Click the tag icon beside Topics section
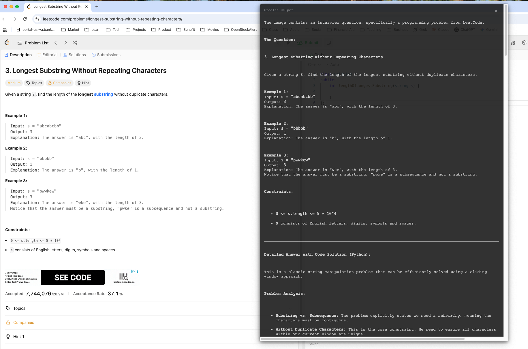The image size is (528, 349). [8, 308]
